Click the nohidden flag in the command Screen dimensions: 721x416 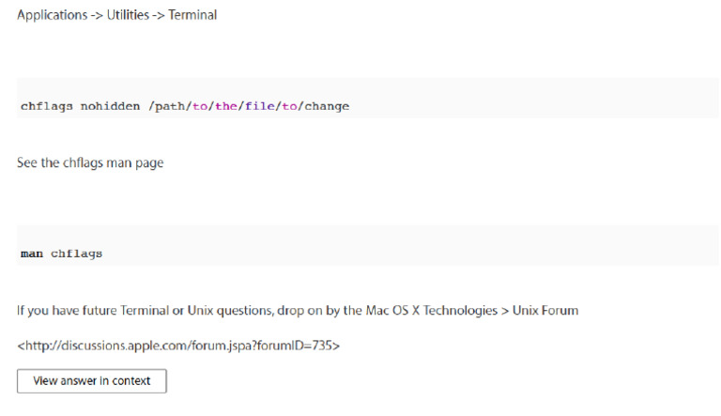pos(111,106)
